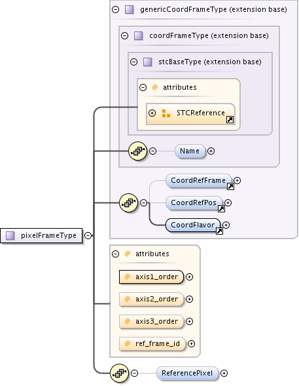The width and height of the screenshot is (299, 386).
Task: Click the @ icon on axis1_order
Action: pos(128,277)
